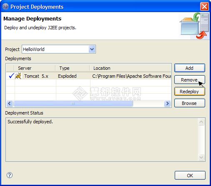Viewport: 211px width, 186px height.
Task: Click the right arrow of the horizontal scrollbar
Action: [x=167, y=104]
